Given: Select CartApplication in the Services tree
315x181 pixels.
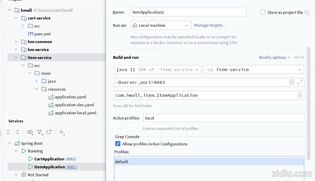Looking at the screenshot, I should click(49, 159).
